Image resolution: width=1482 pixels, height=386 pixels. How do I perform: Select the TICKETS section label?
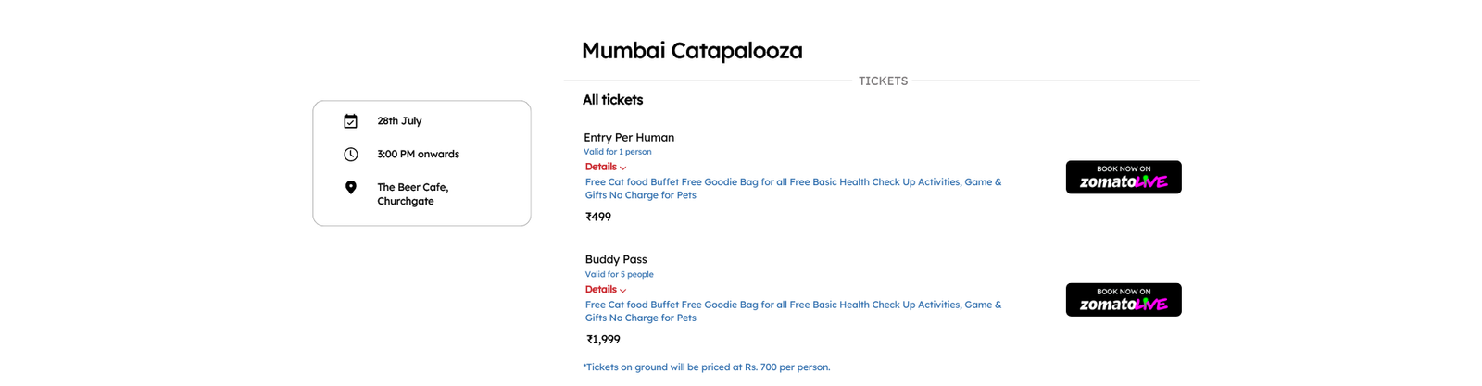(883, 81)
